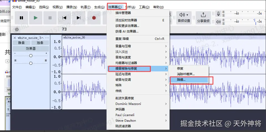Select 重复 降噪 repeat entry

coord(138,39)
